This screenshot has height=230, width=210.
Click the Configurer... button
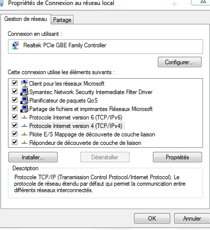180,62
